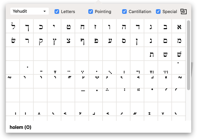Choose the letter ayin
This screenshot has height=140, width=197.
(110, 40)
